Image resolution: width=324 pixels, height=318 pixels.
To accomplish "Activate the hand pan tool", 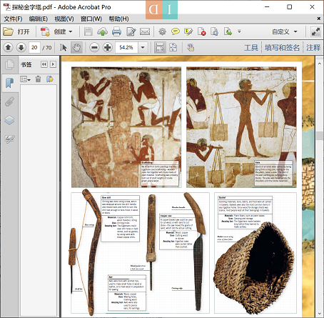I will click(76, 48).
